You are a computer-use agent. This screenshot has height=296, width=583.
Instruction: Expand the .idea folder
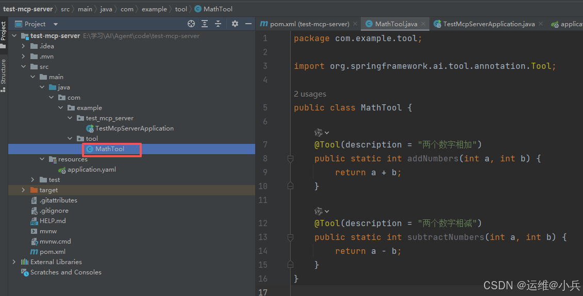(x=23, y=46)
